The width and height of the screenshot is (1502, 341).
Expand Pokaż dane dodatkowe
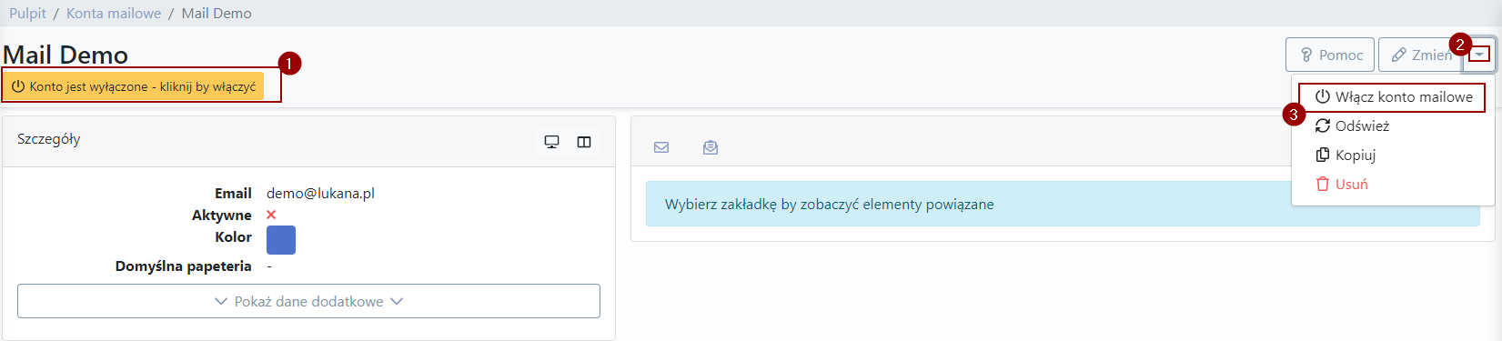[x=308, y=301]
